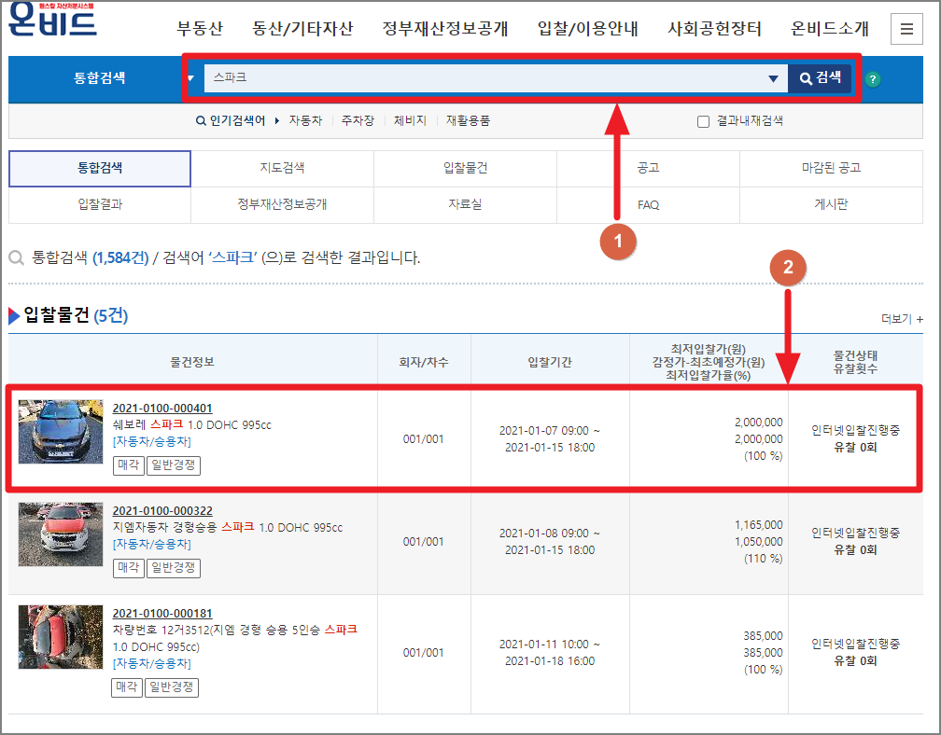Screen dimensions: 941x735
Task: Open the 사회공헌장터 menu
Action: coord(714,28)
